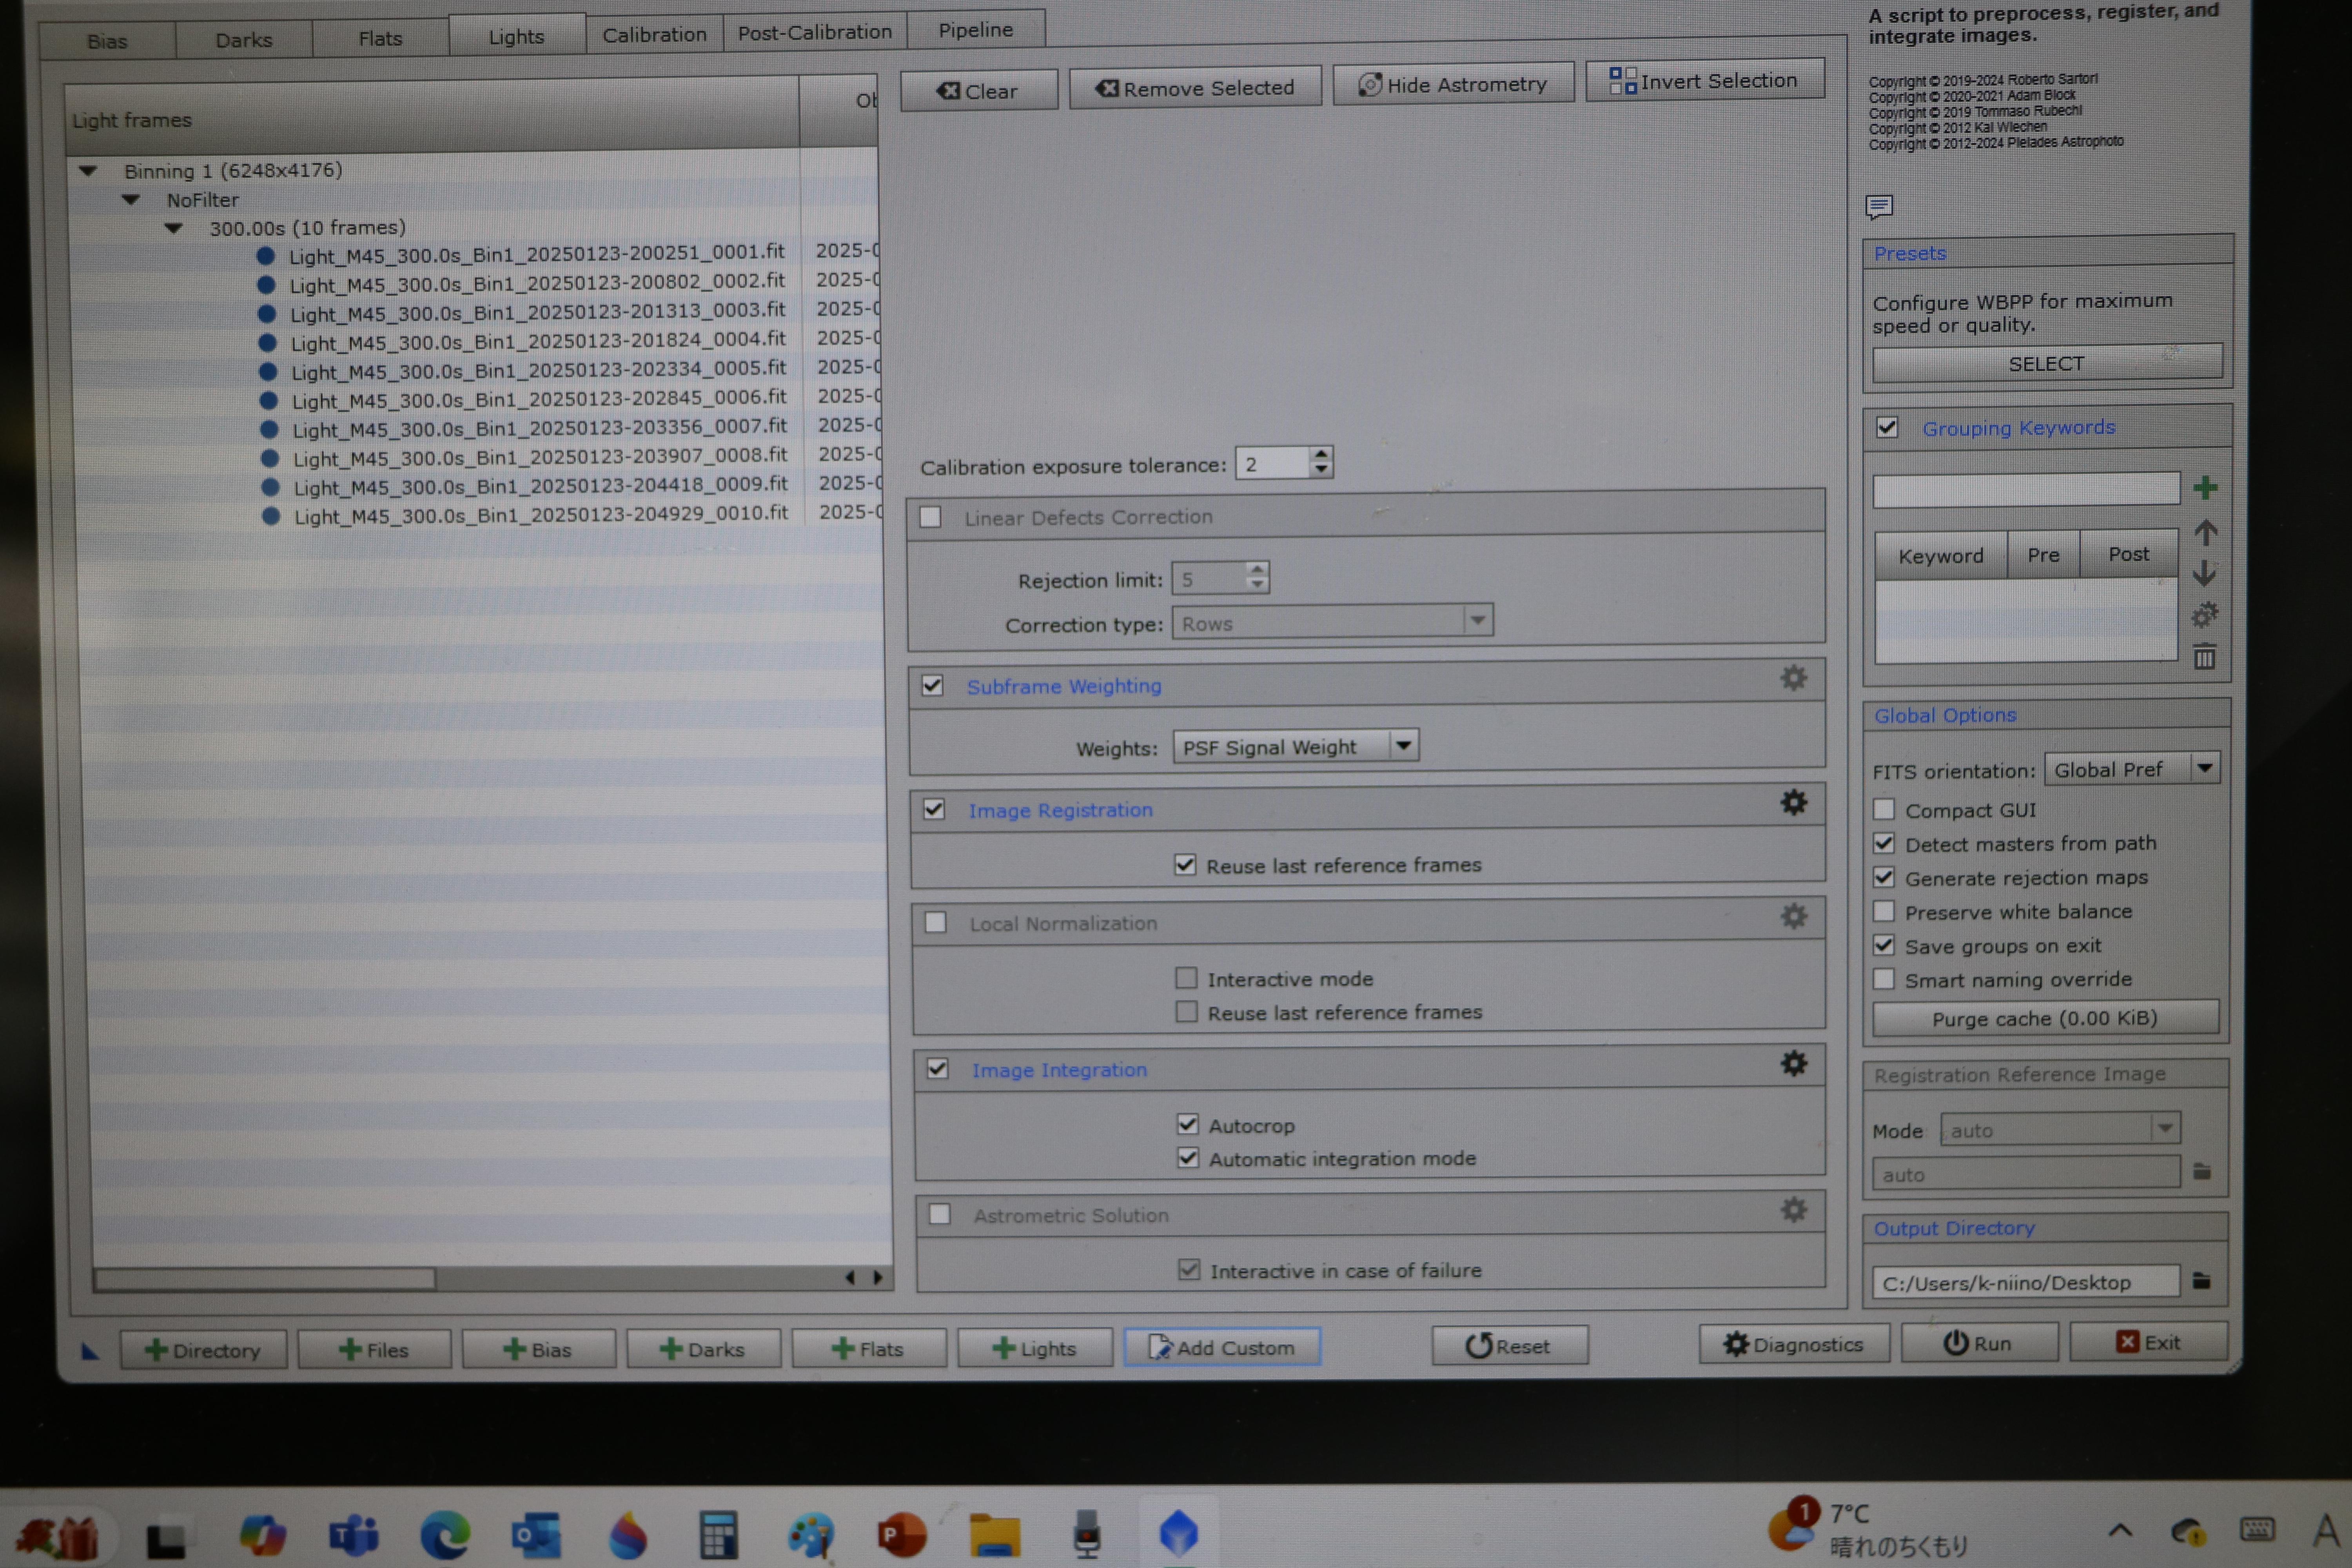Open the script comments speech bubble icon
Image resolution: width=2352 pixels, height=1568 pixels.
1878,207
